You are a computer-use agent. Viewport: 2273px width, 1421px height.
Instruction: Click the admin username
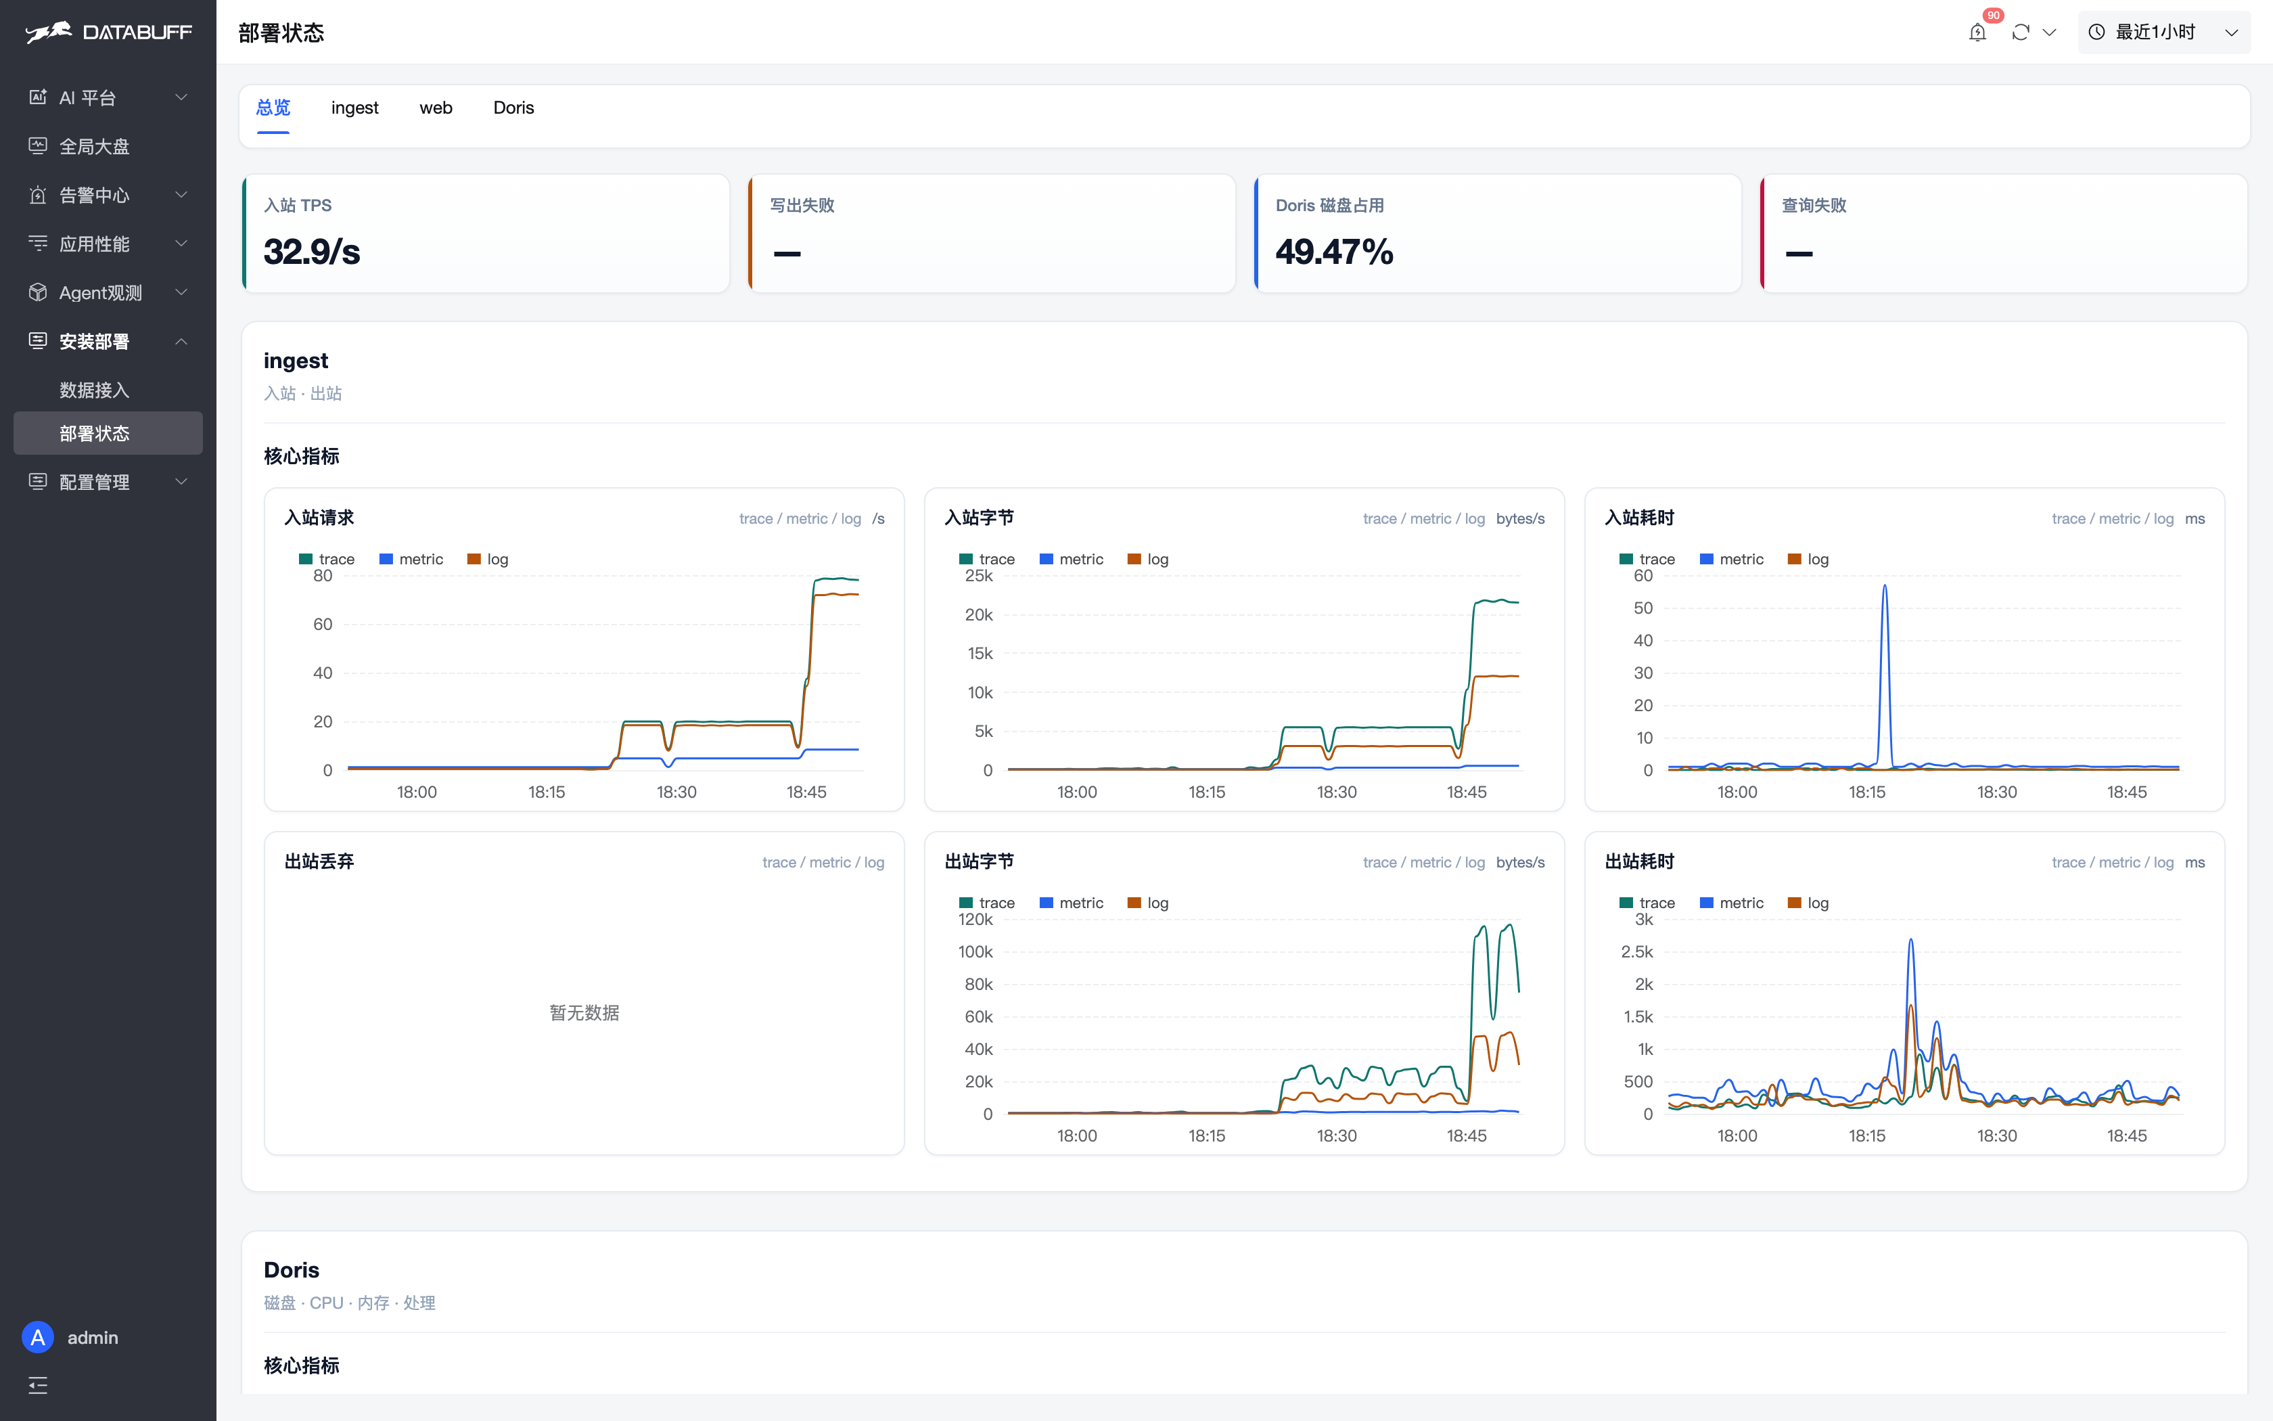tap(93, 1337)
